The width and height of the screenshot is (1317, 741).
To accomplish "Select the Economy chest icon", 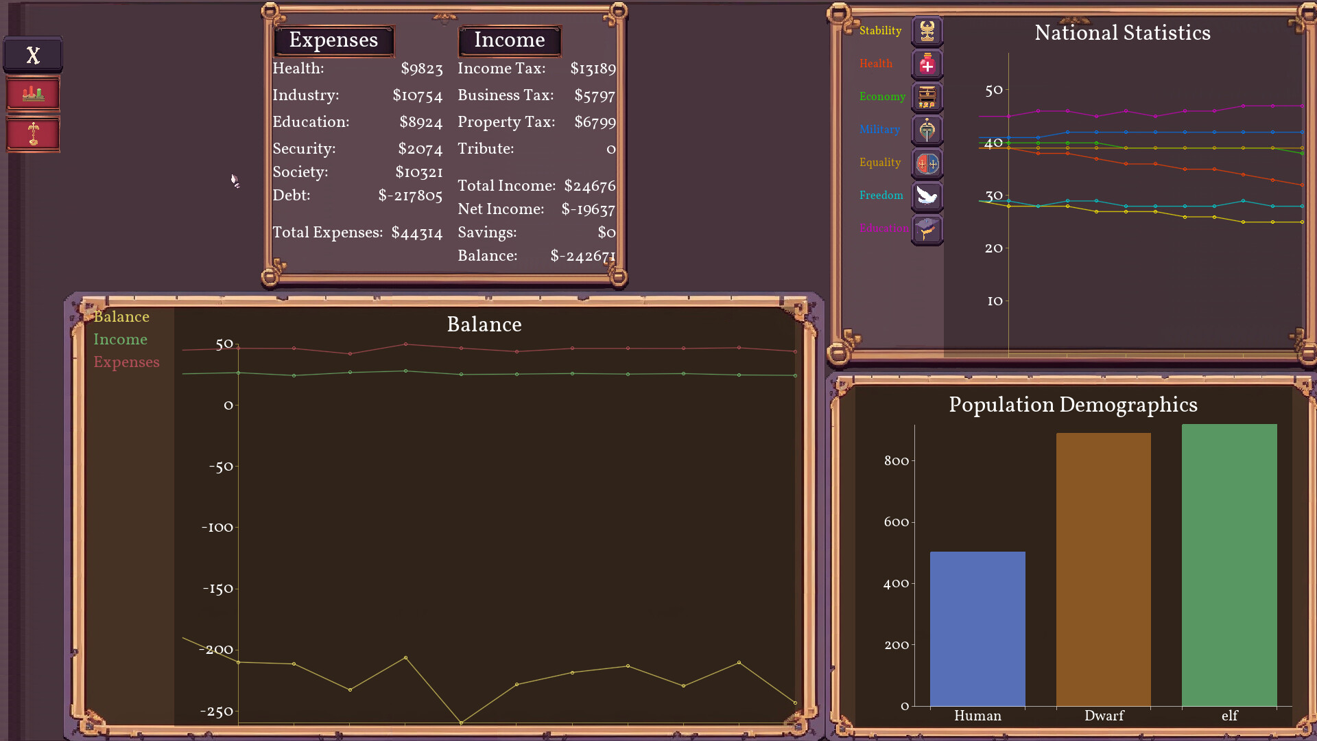I will point(927,97).
